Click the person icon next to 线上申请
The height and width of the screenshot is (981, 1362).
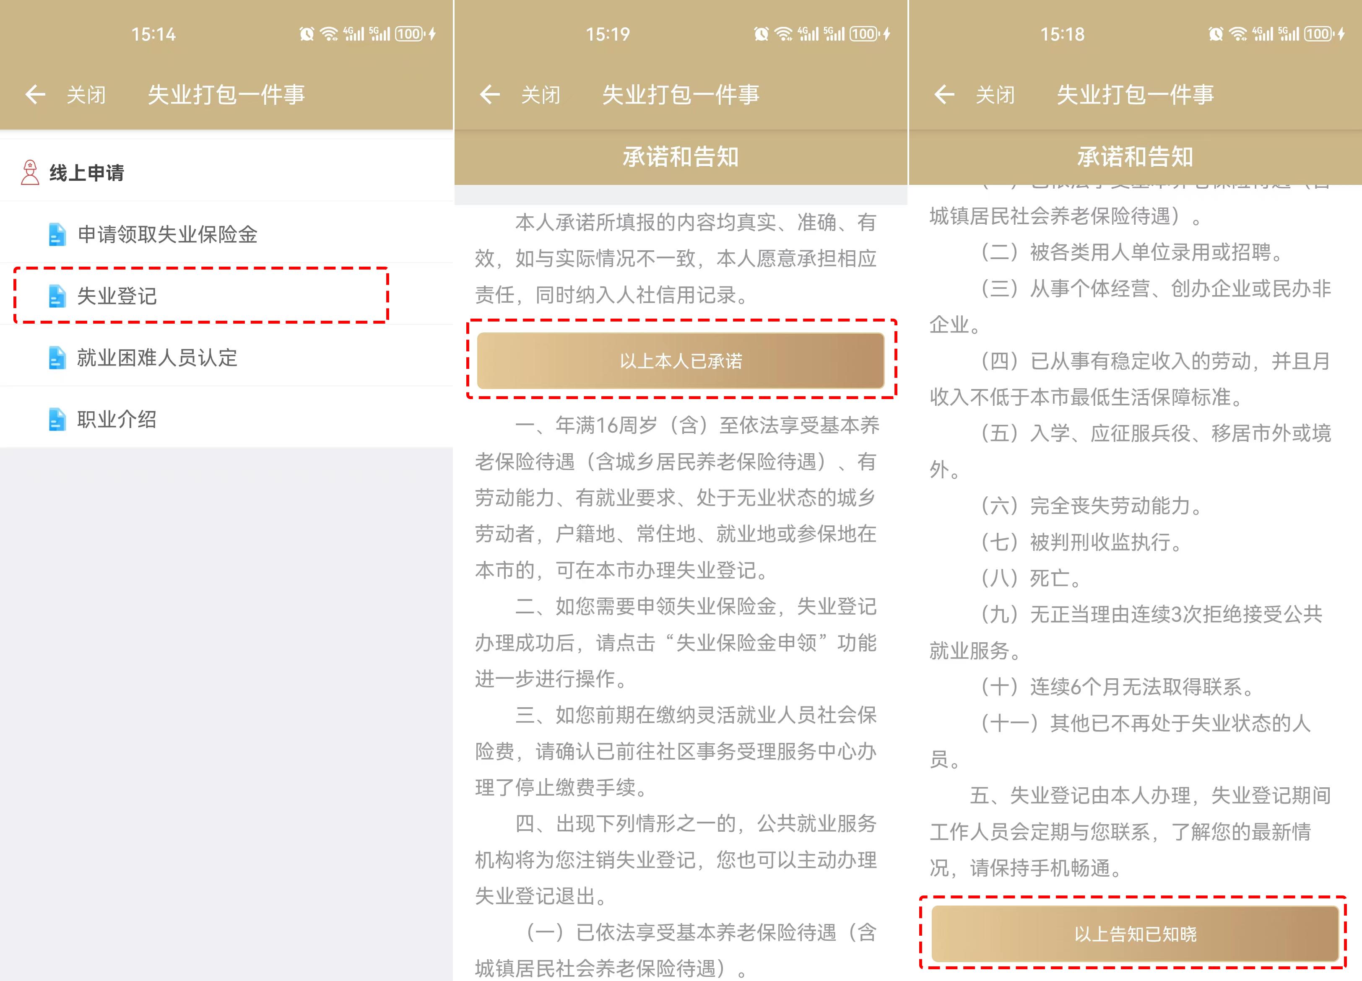point(30,172)
